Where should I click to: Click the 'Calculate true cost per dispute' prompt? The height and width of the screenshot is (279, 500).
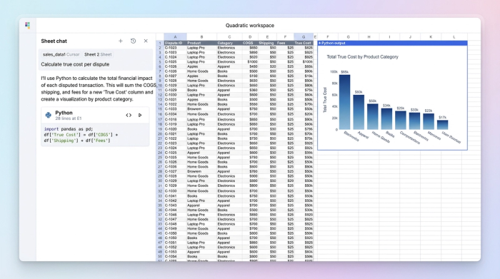tap(75, 64)
